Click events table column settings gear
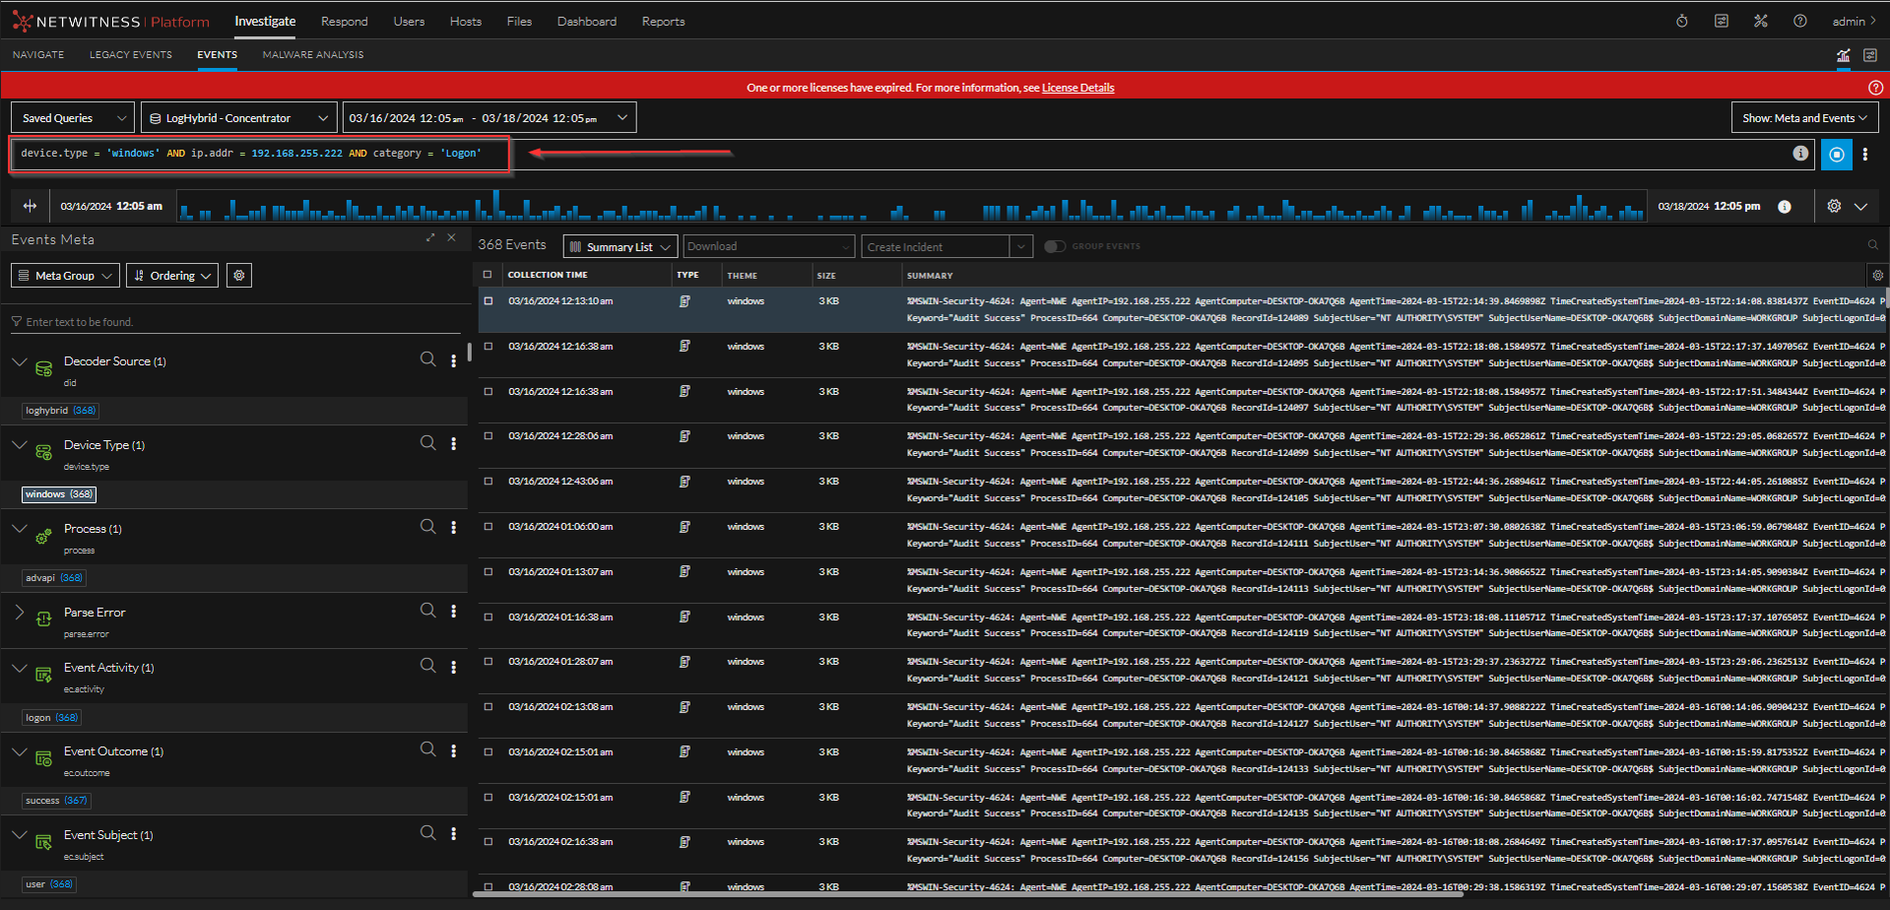 point(1877,276)
